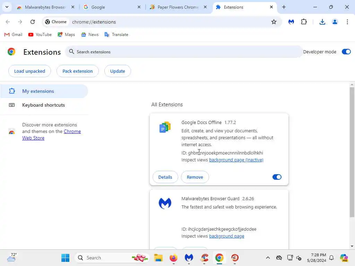This screenshot has width=355, height=266.
Task: Click the Search extensions field
Action: 184,52
